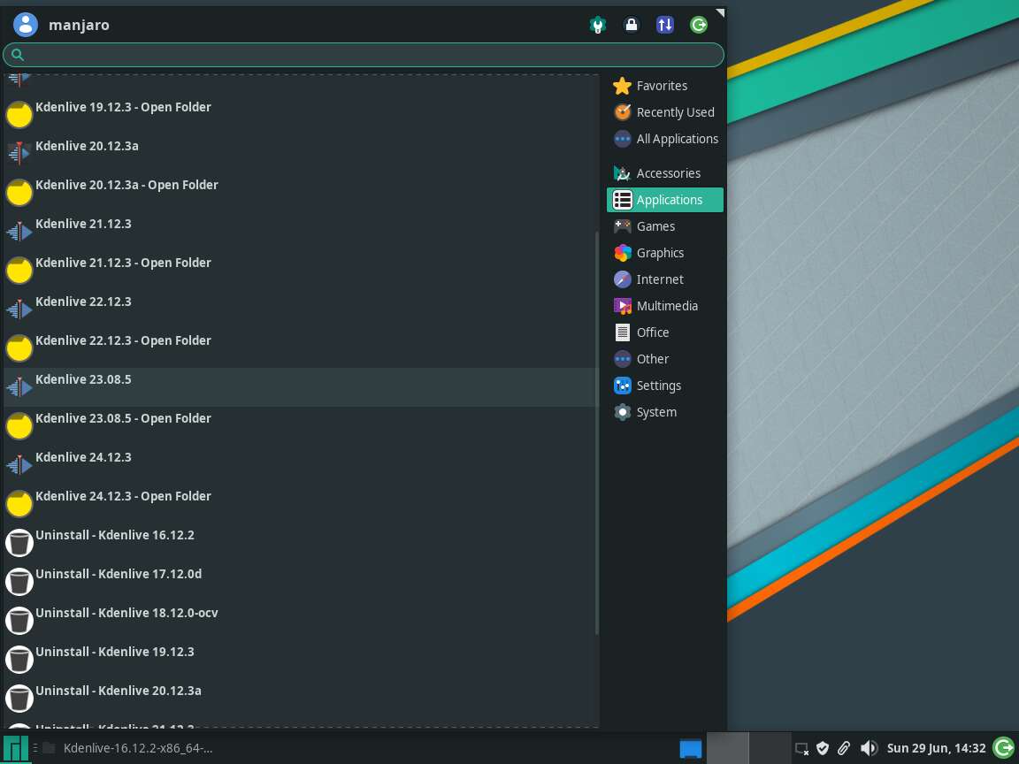This screenshot has width=1019, height=764.
Task: Click the volume speaker tray icon
Action: (x=869, y=748)
